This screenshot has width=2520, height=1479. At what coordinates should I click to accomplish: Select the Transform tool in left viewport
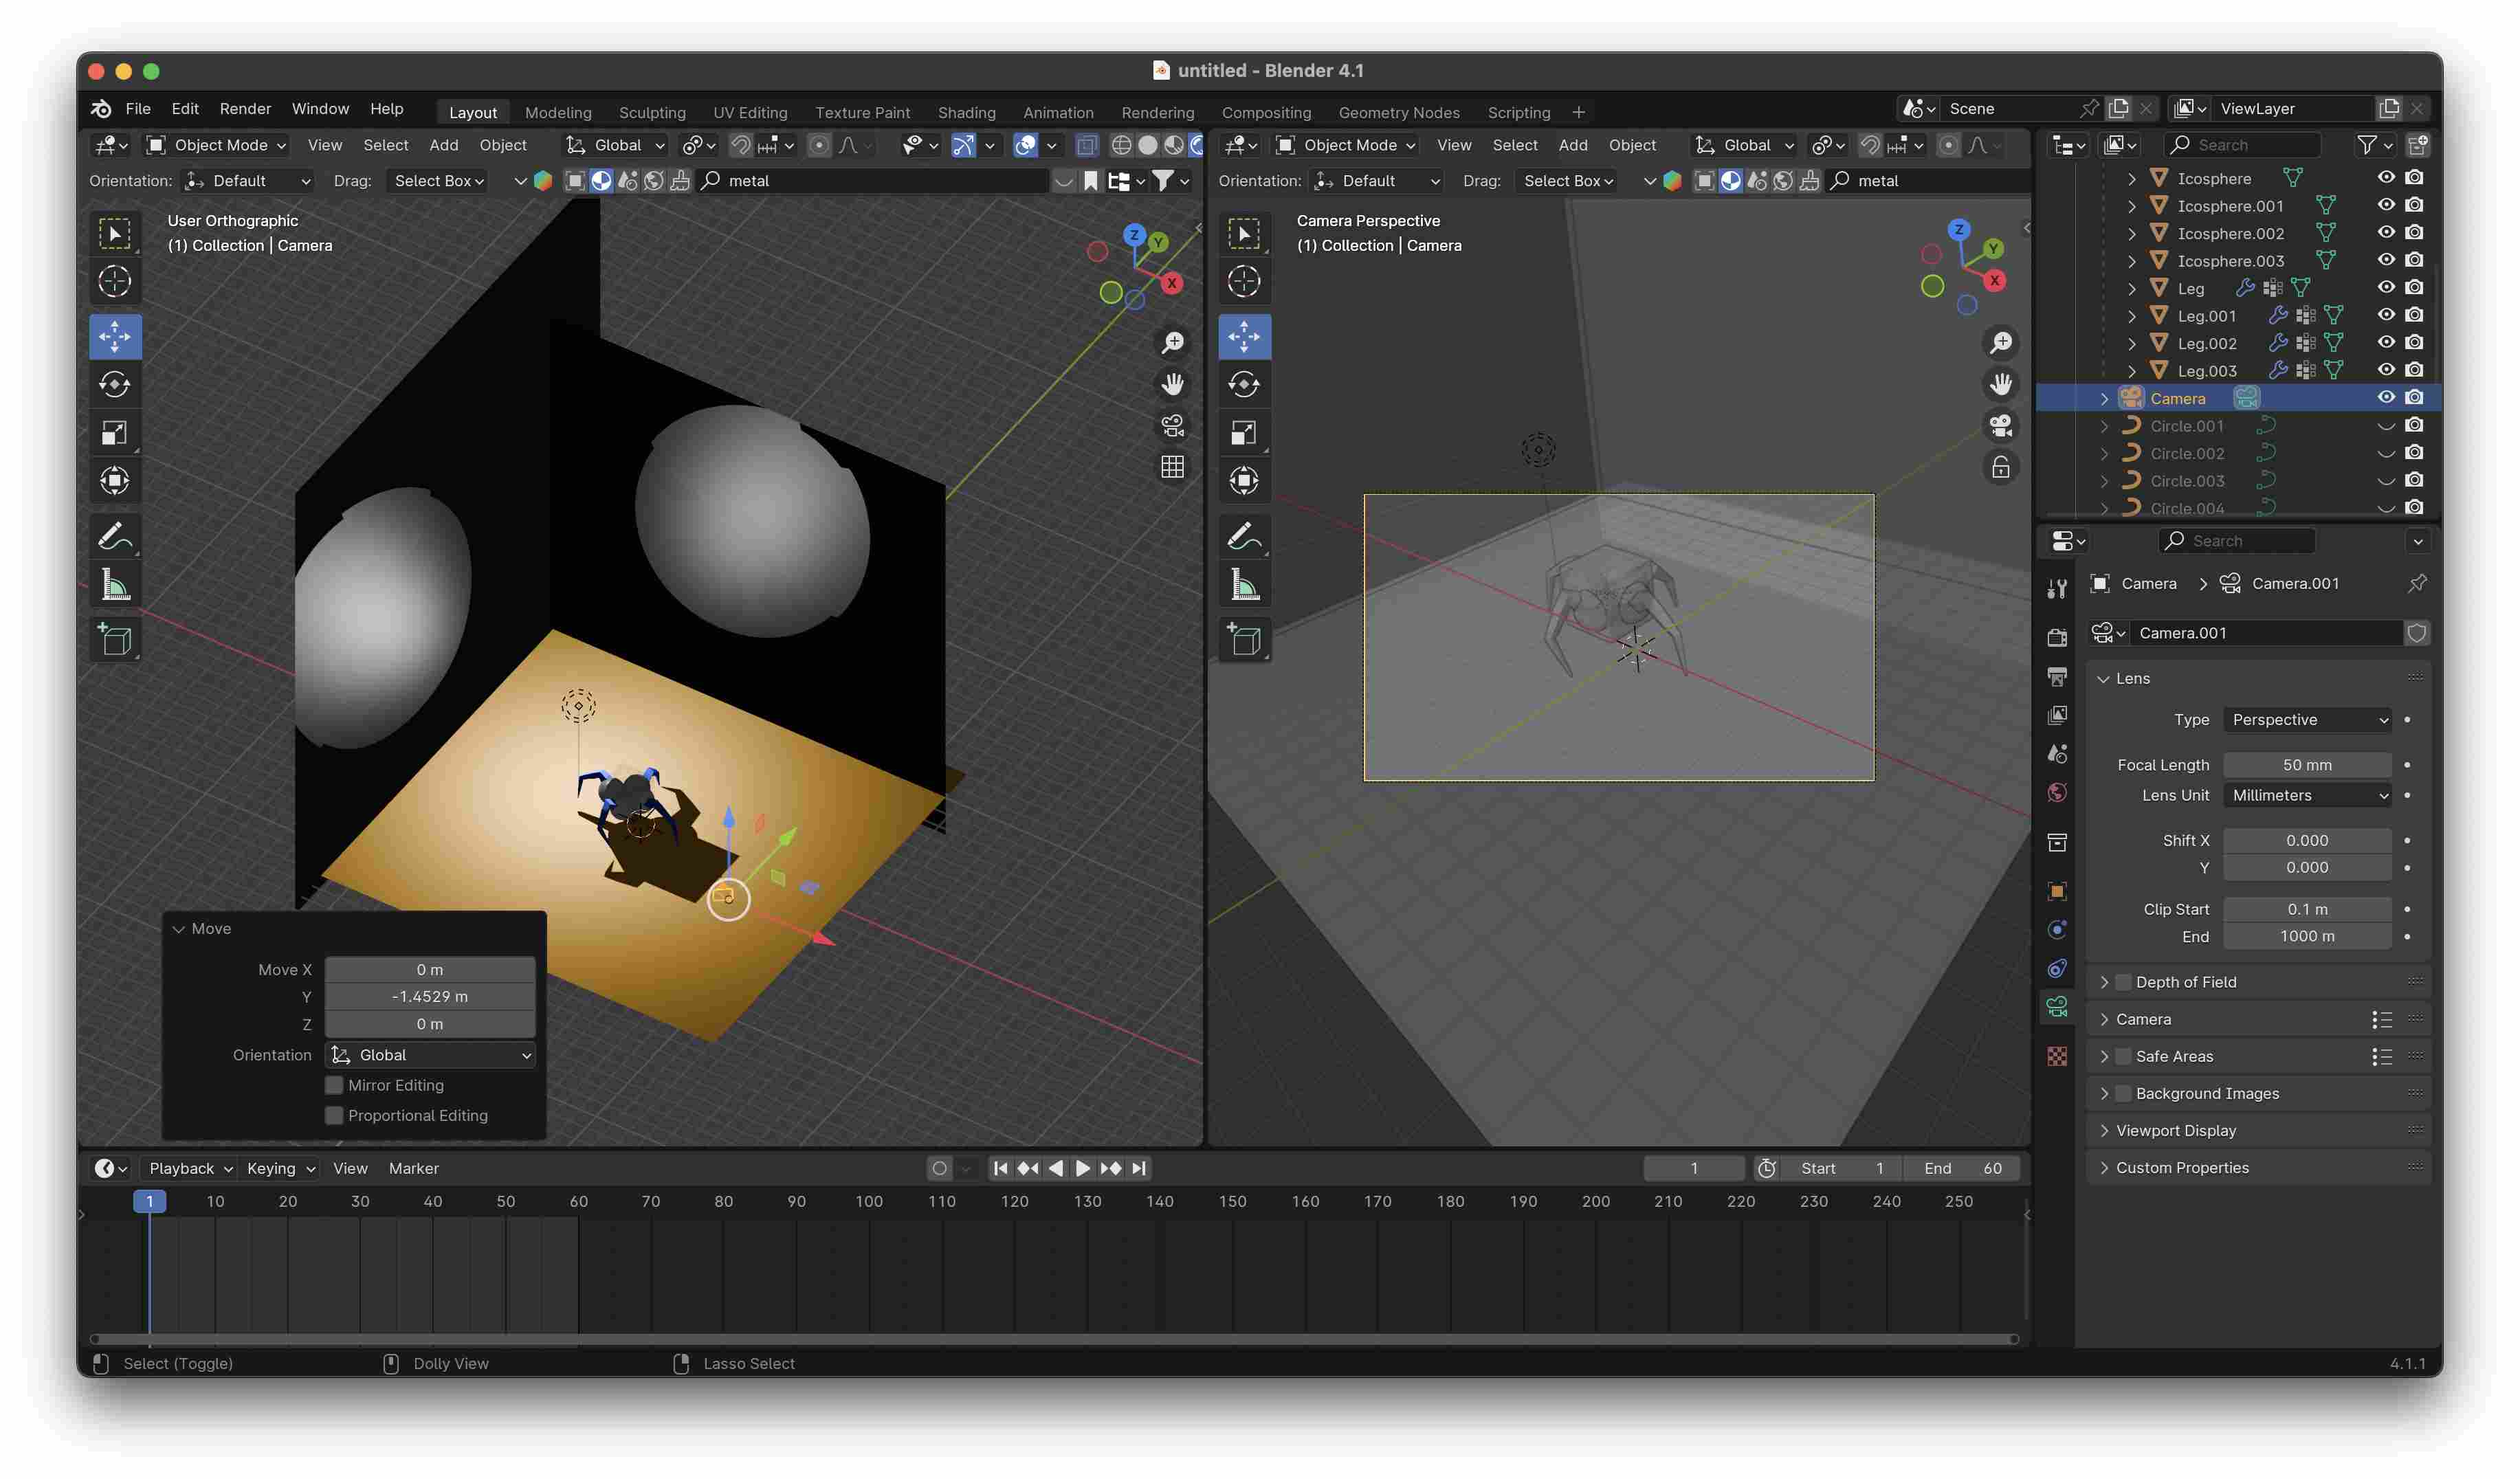115,481
